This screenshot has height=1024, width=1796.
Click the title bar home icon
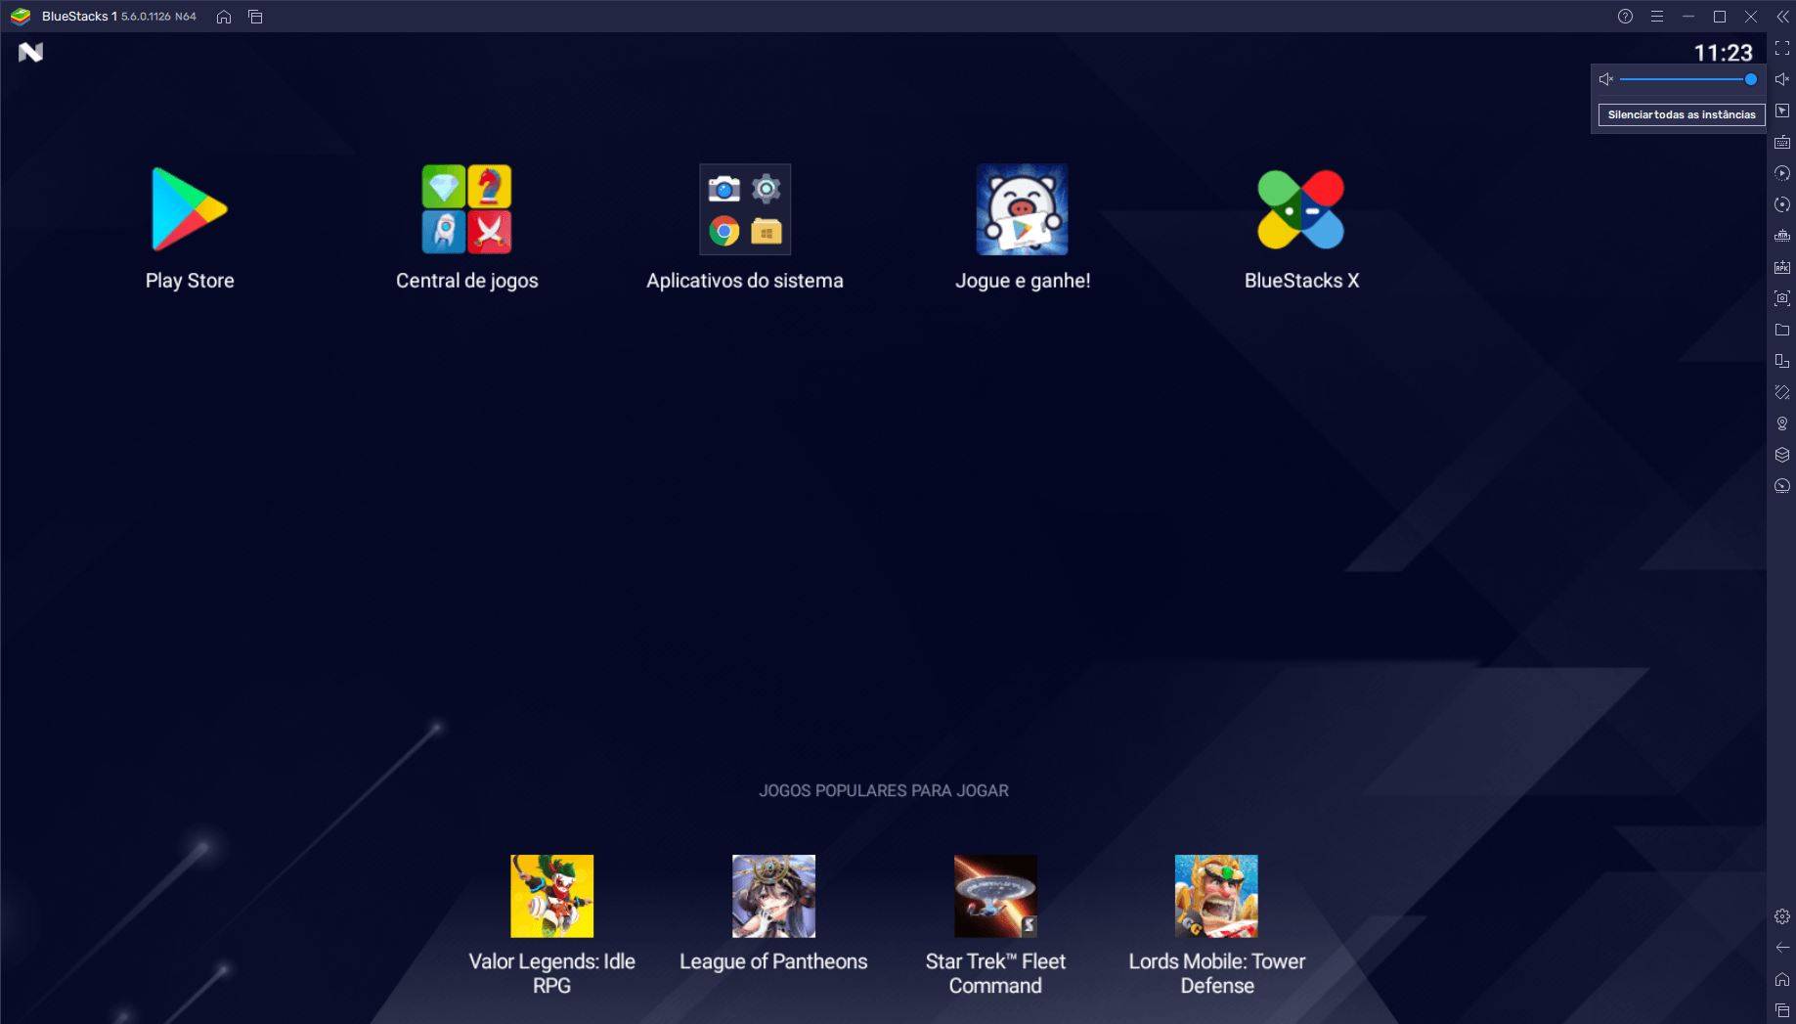224,17
